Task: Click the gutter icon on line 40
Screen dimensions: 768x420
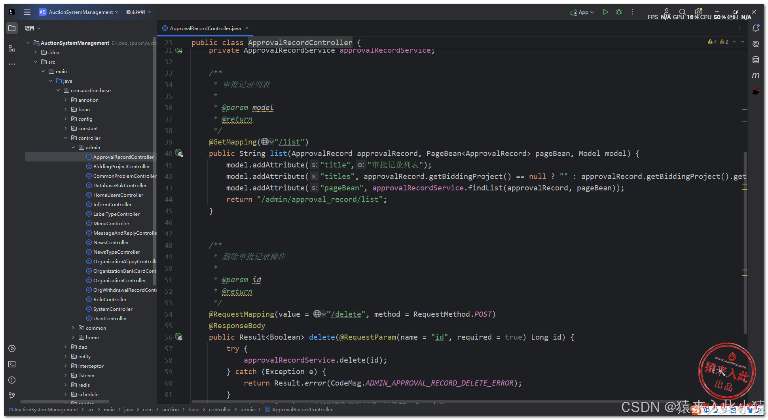Action: point(179,153)
